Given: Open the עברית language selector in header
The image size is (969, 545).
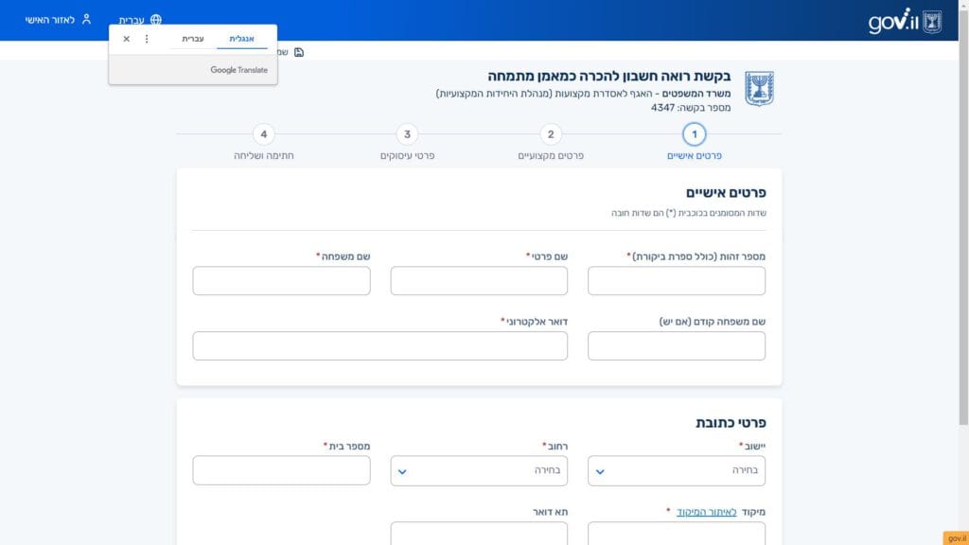Looking at the screenshot, I should click(132, 20).
